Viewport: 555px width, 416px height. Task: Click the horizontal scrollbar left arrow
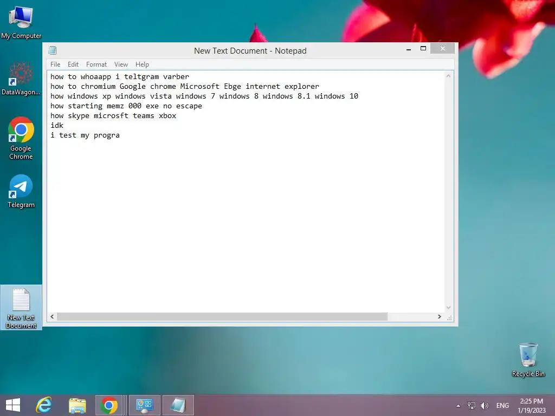[53, 316]
